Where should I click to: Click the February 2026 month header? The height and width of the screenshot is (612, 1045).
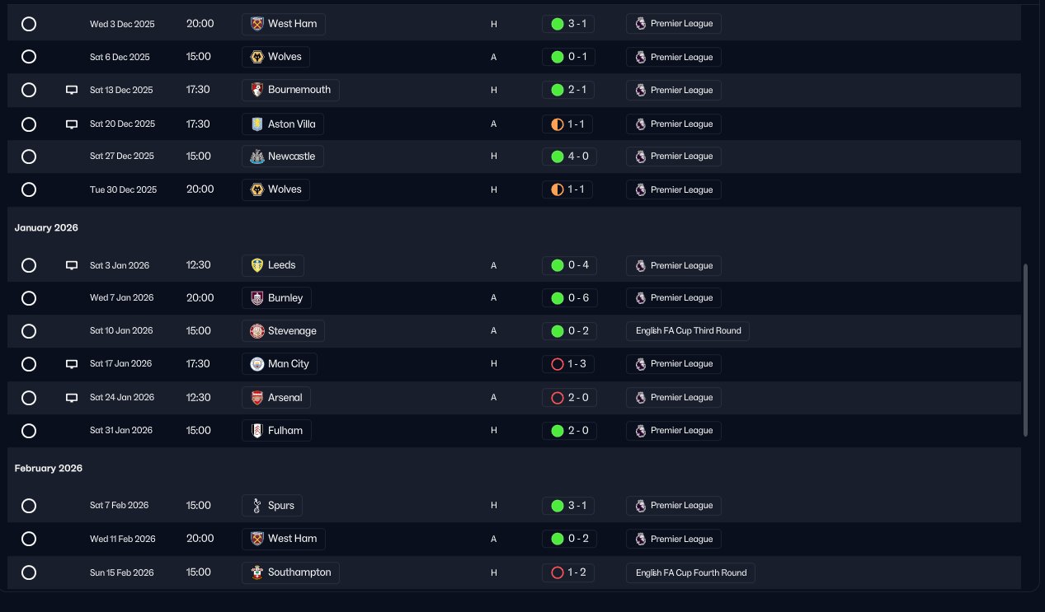49,469
